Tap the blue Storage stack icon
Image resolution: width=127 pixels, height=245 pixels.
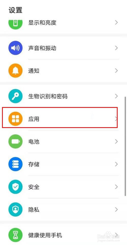15,164
